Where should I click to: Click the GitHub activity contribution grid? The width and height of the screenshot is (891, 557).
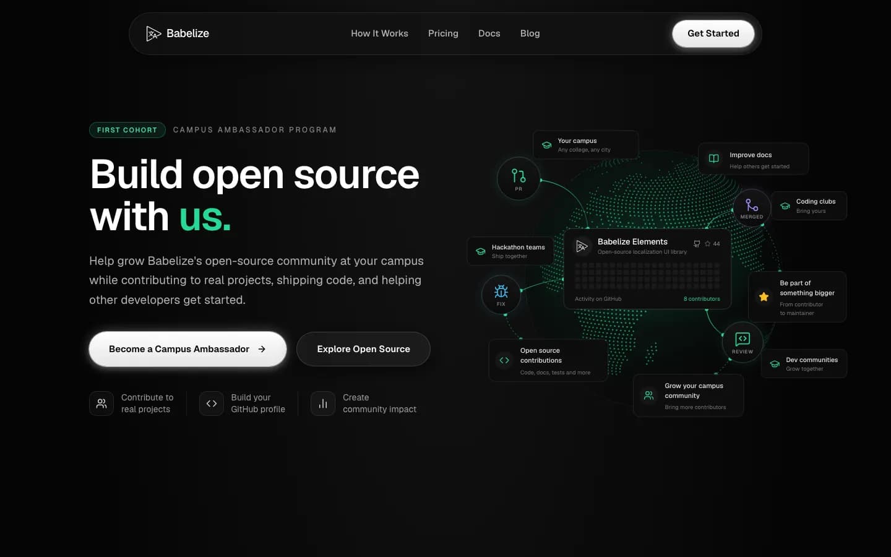coord(647,276)
